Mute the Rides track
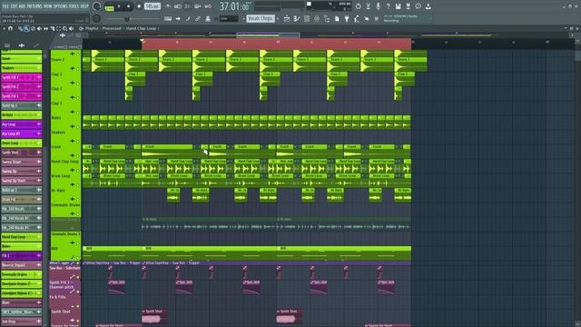 (78, 127)
